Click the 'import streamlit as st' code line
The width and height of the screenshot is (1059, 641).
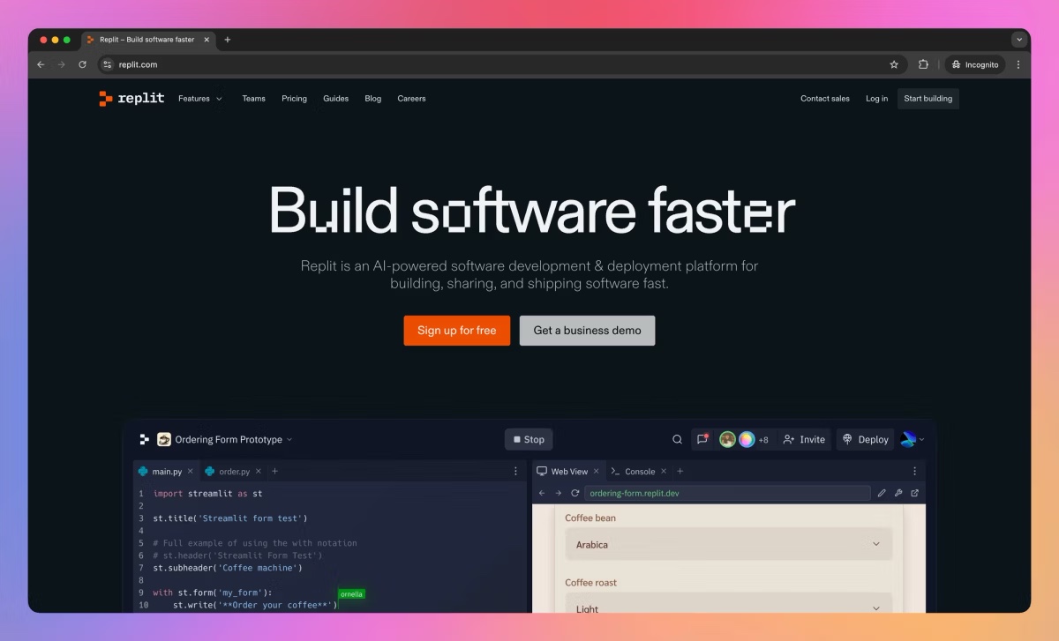tap(207, 494)
